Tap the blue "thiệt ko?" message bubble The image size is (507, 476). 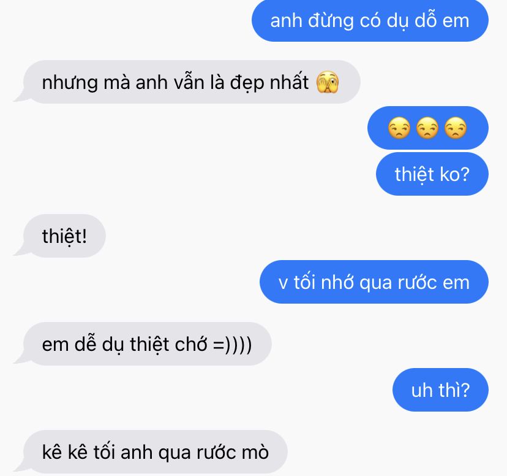pos(432,174)
